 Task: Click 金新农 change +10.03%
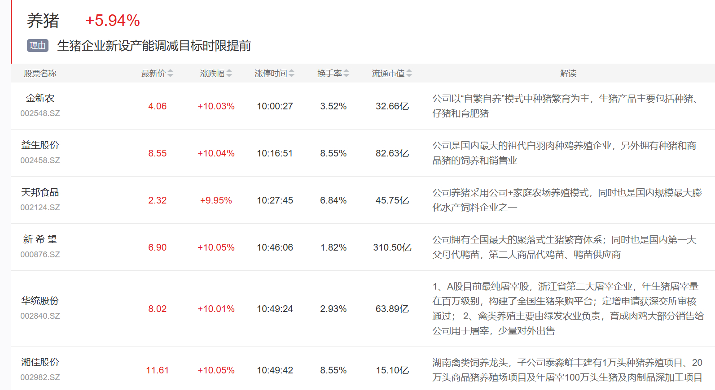[216, 106]
